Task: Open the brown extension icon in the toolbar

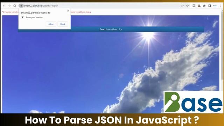Action: [199, 6]
